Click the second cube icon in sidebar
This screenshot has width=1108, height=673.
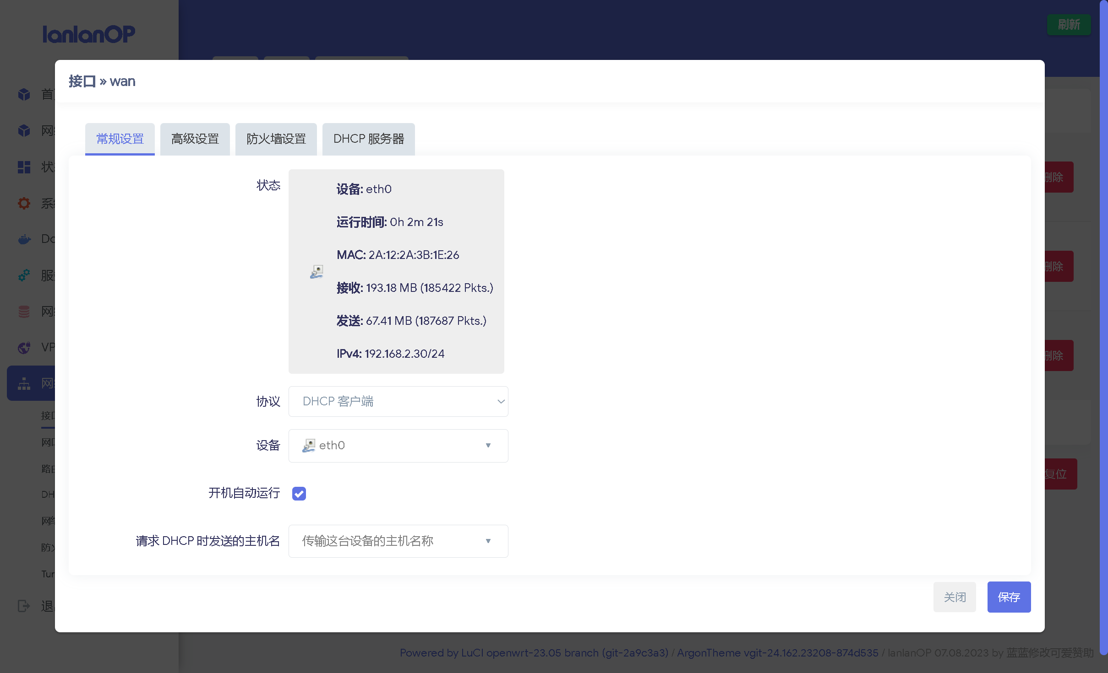(x=24, y=130)
